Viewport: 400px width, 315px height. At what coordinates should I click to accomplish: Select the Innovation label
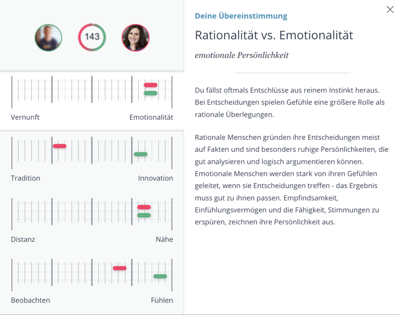pyautogui.click(x=155, y=178)
